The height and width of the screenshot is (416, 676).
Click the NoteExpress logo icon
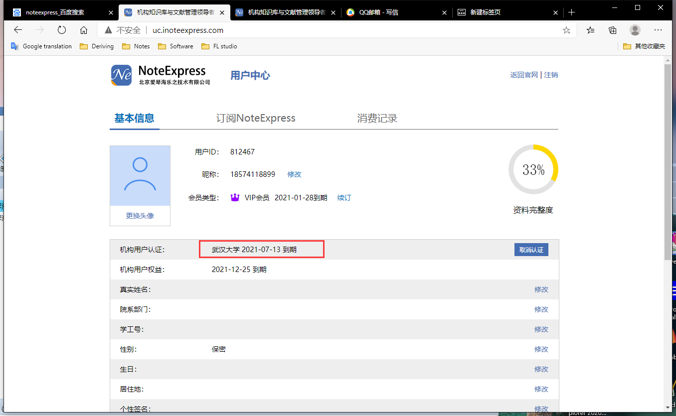point(121,75)
